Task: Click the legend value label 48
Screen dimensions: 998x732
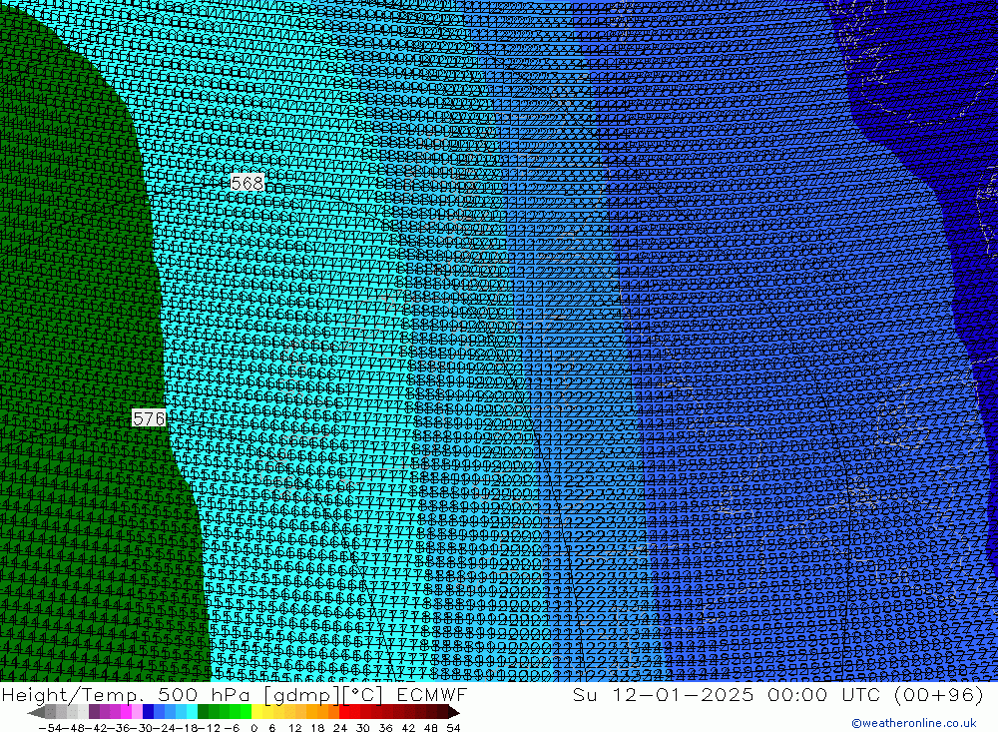Action: click(x=431, y=728)
